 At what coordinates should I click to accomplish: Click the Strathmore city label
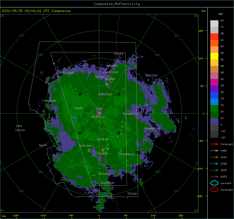[126, 154]
